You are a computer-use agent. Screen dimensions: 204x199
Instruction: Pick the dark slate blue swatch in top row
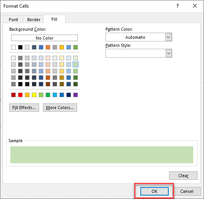click(x=34, y=47)
